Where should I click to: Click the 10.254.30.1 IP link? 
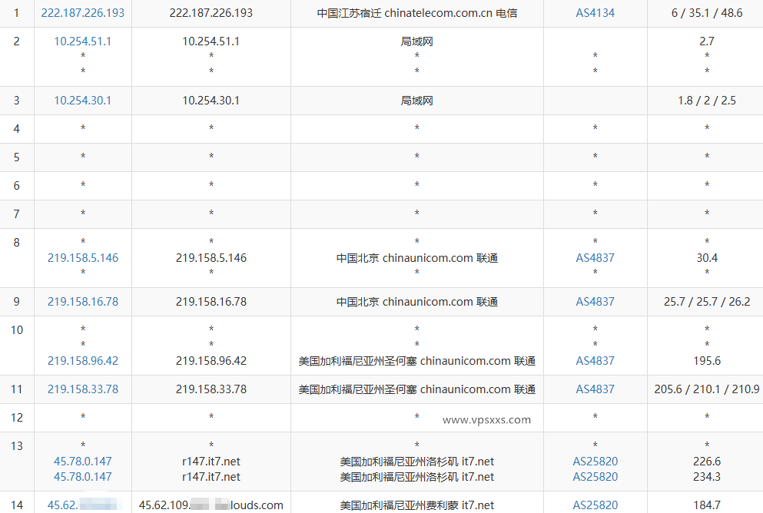pyautogui.click(x=83, y=101)
